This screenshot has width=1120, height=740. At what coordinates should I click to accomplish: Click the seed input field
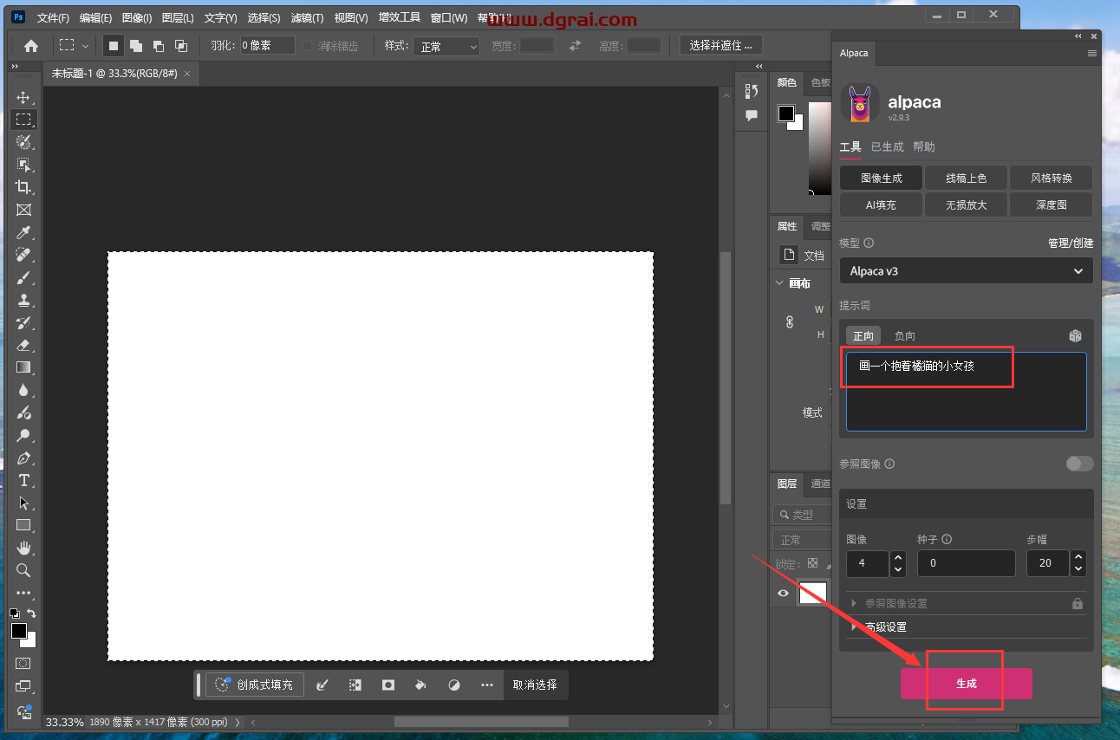966,563
